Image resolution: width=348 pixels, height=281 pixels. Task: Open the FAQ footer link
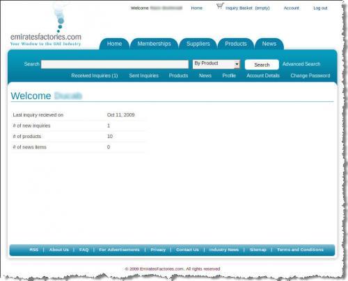[84, 250]
